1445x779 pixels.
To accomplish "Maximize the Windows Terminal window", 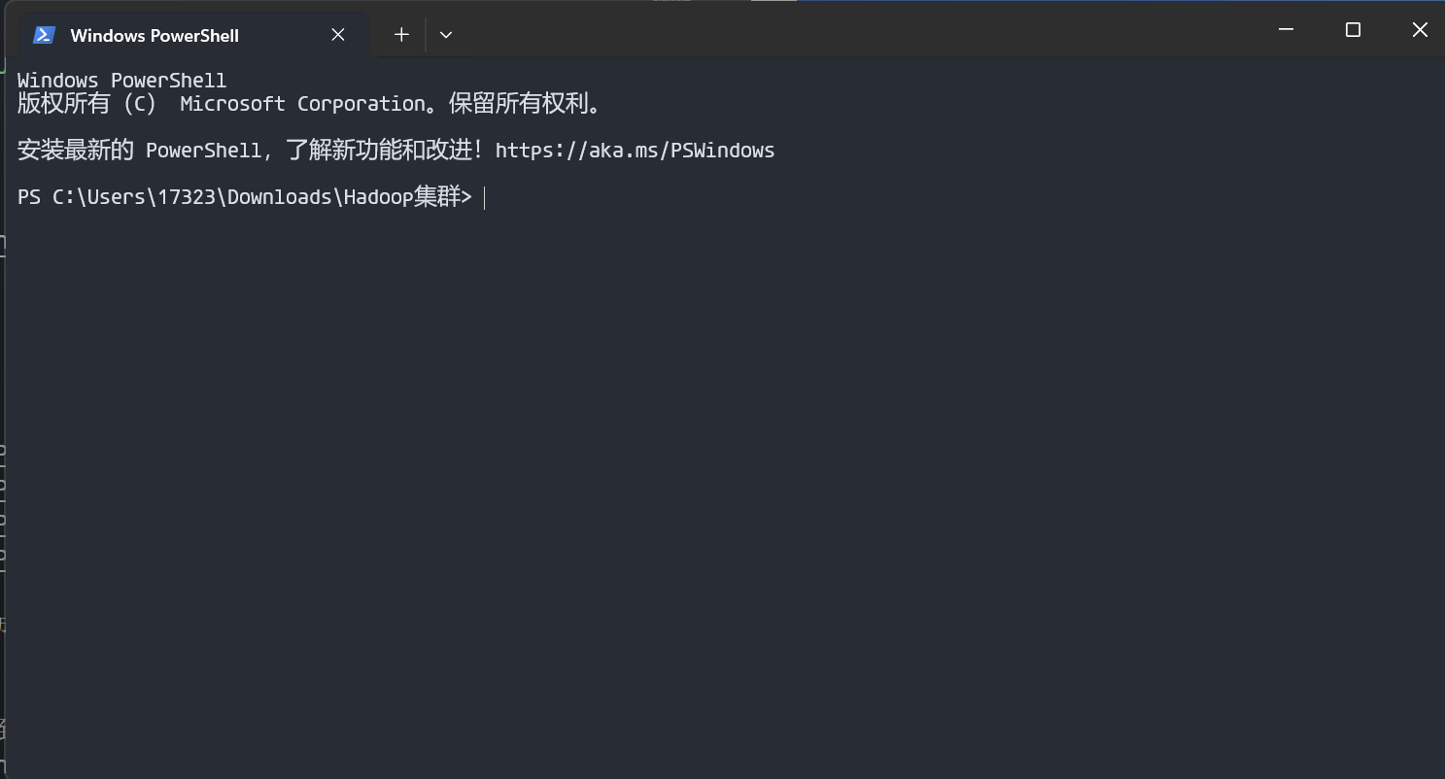I will point(1353,29).
